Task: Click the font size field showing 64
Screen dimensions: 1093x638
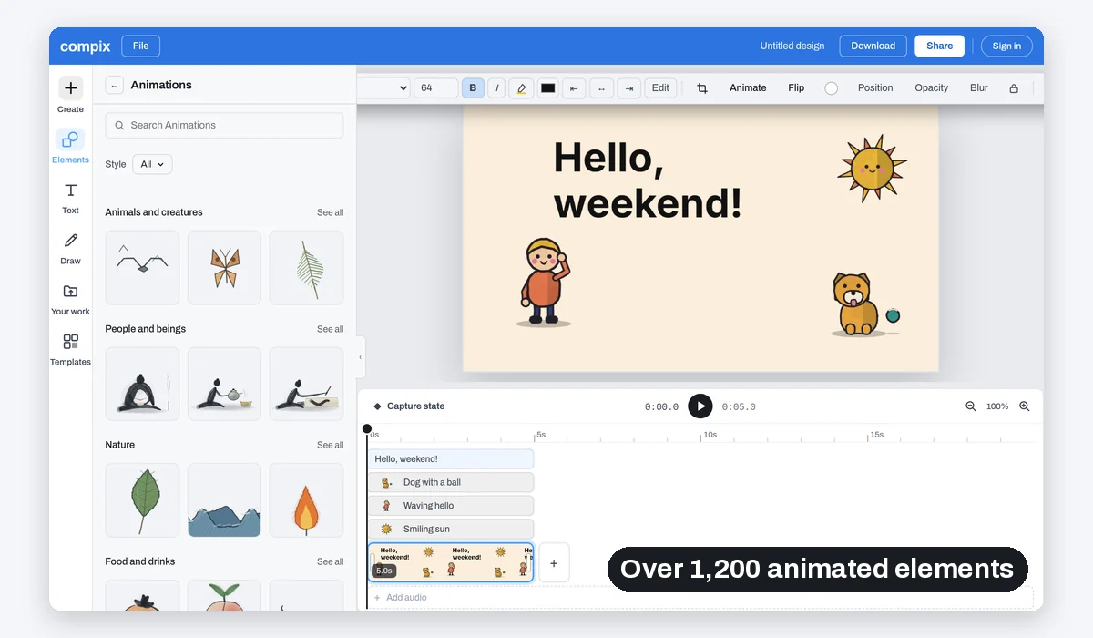Action: [436, 88]
